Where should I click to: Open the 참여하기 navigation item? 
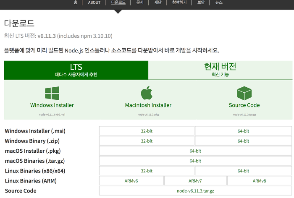pos(179,3)
